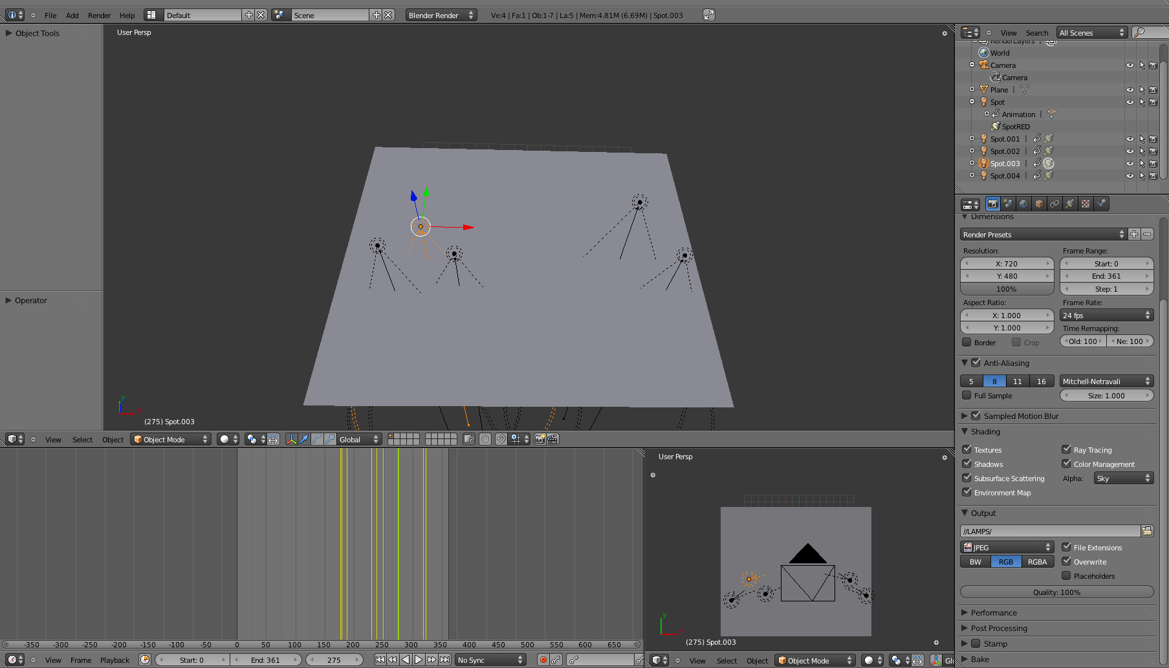Open the World properties tab
The width and height of the screenshot is (1169, 668).
[1023, 204]
